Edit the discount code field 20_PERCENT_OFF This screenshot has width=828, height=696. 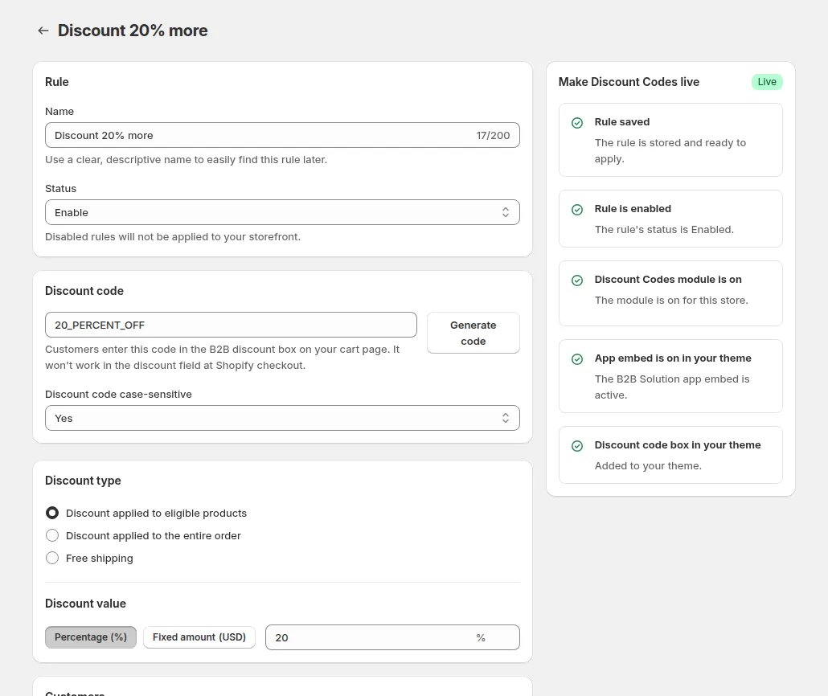coord(231,325)
